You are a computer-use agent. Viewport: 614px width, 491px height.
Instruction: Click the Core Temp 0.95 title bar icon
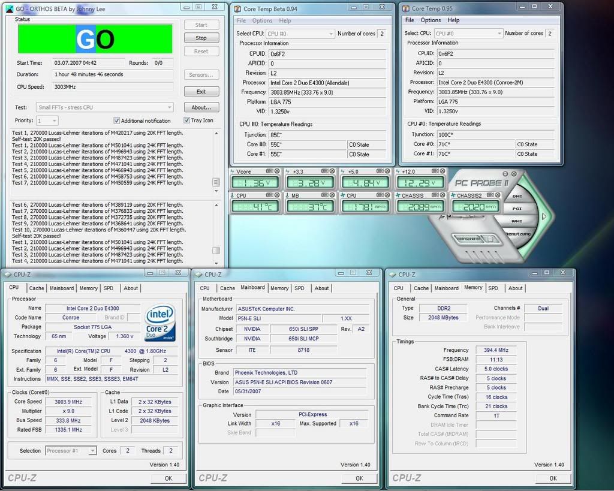(x=406, y=8)
